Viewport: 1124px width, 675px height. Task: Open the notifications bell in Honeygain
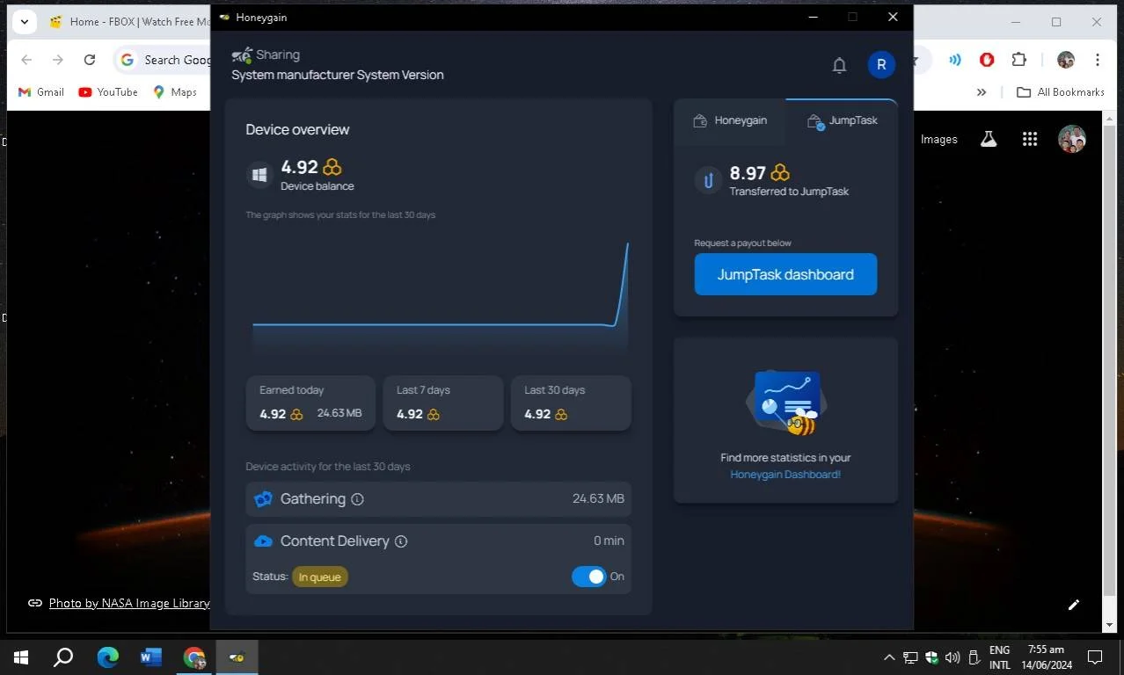point(839,65)
